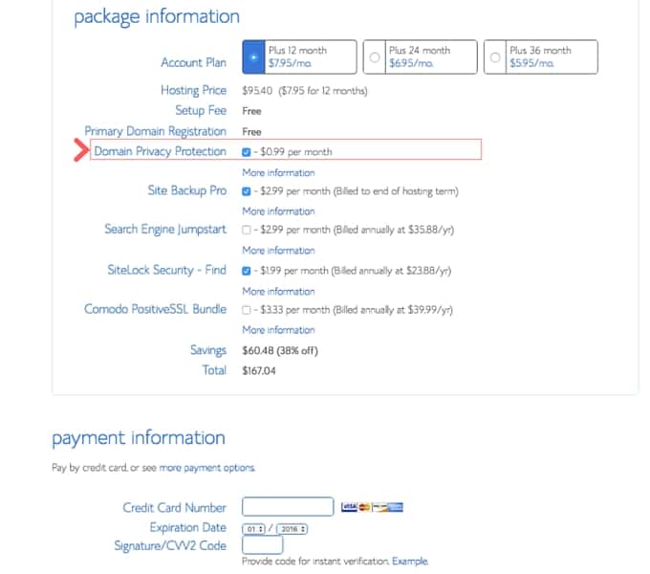Click the more payment options link
Screen dimensions: 650x574
click(x=207, y=468)
